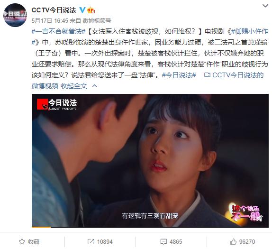Click the CCTV今日说法 account name
Image resolution: width=272 pixels, height=249 pixels.
coord(54,10)
